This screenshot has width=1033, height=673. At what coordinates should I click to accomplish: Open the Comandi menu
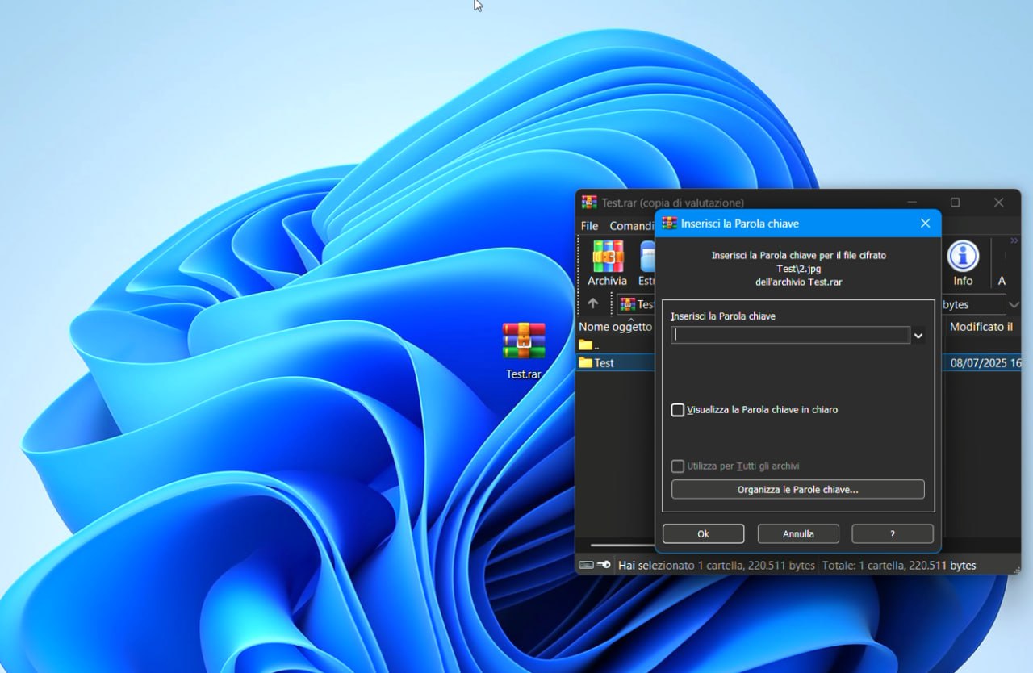(x=631, y=226)
